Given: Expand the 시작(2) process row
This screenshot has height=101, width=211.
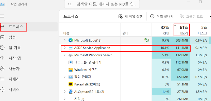Looking at the screenshot, I should [65, 99].
